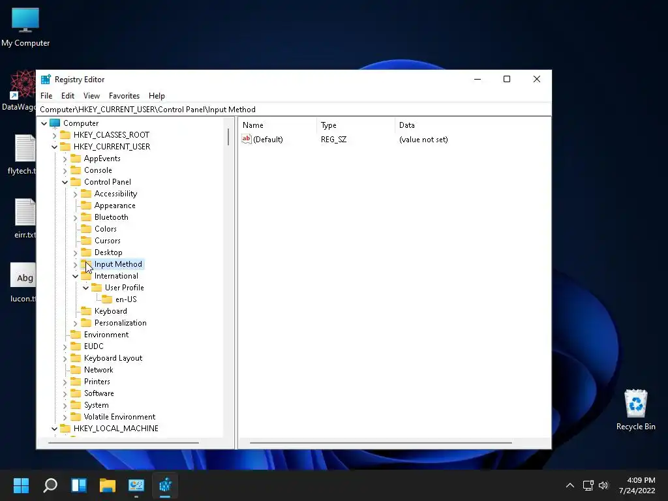The height and width of the screenshot is (501, 668).
Task: Open the File menu
Action: tap(46, 96)
